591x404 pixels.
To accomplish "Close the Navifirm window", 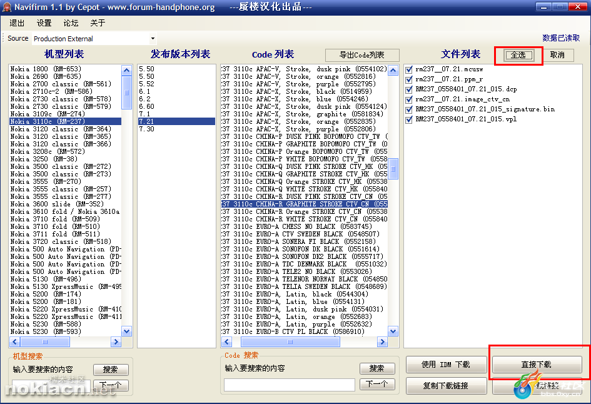I will click(577, 7).
